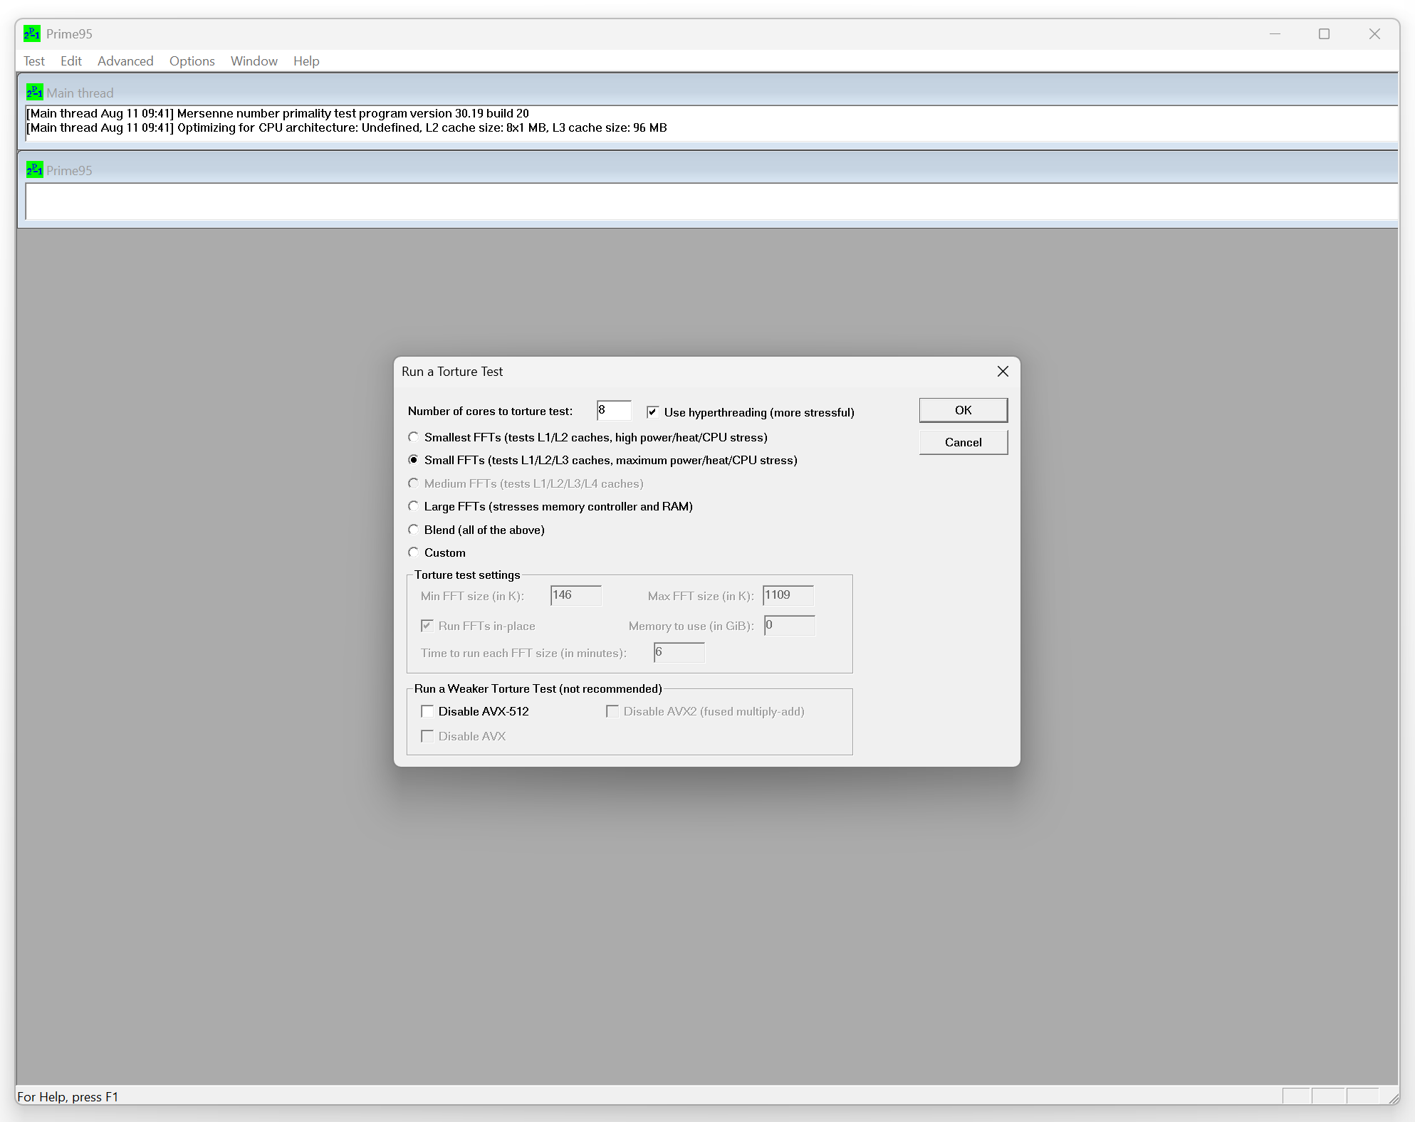Image resolution: width=1415 pixels, height=1122 pixels.
Task: Click the empty Prime95 child window text area
Action: point(711,201)
